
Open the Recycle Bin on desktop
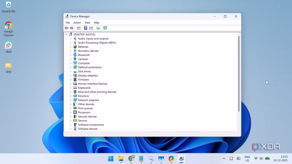8,7
